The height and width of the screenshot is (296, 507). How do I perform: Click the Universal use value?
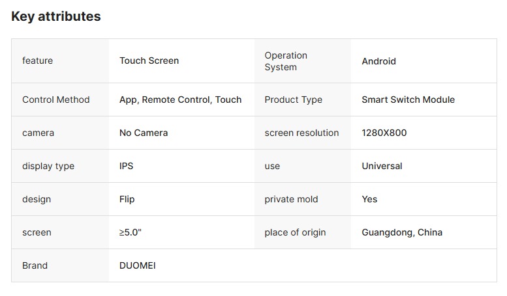pos(382,166)
